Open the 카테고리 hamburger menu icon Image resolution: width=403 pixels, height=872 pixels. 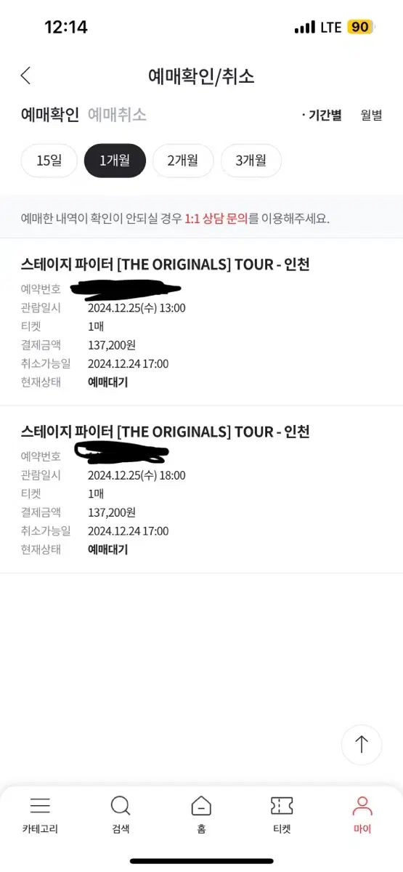[40, 806]
